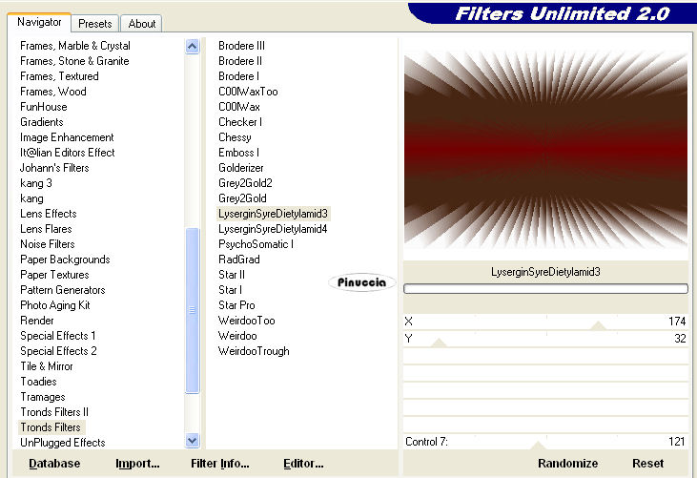
Task: Choose the C00lWaxToo filter
Action: (x=248, y=92)
